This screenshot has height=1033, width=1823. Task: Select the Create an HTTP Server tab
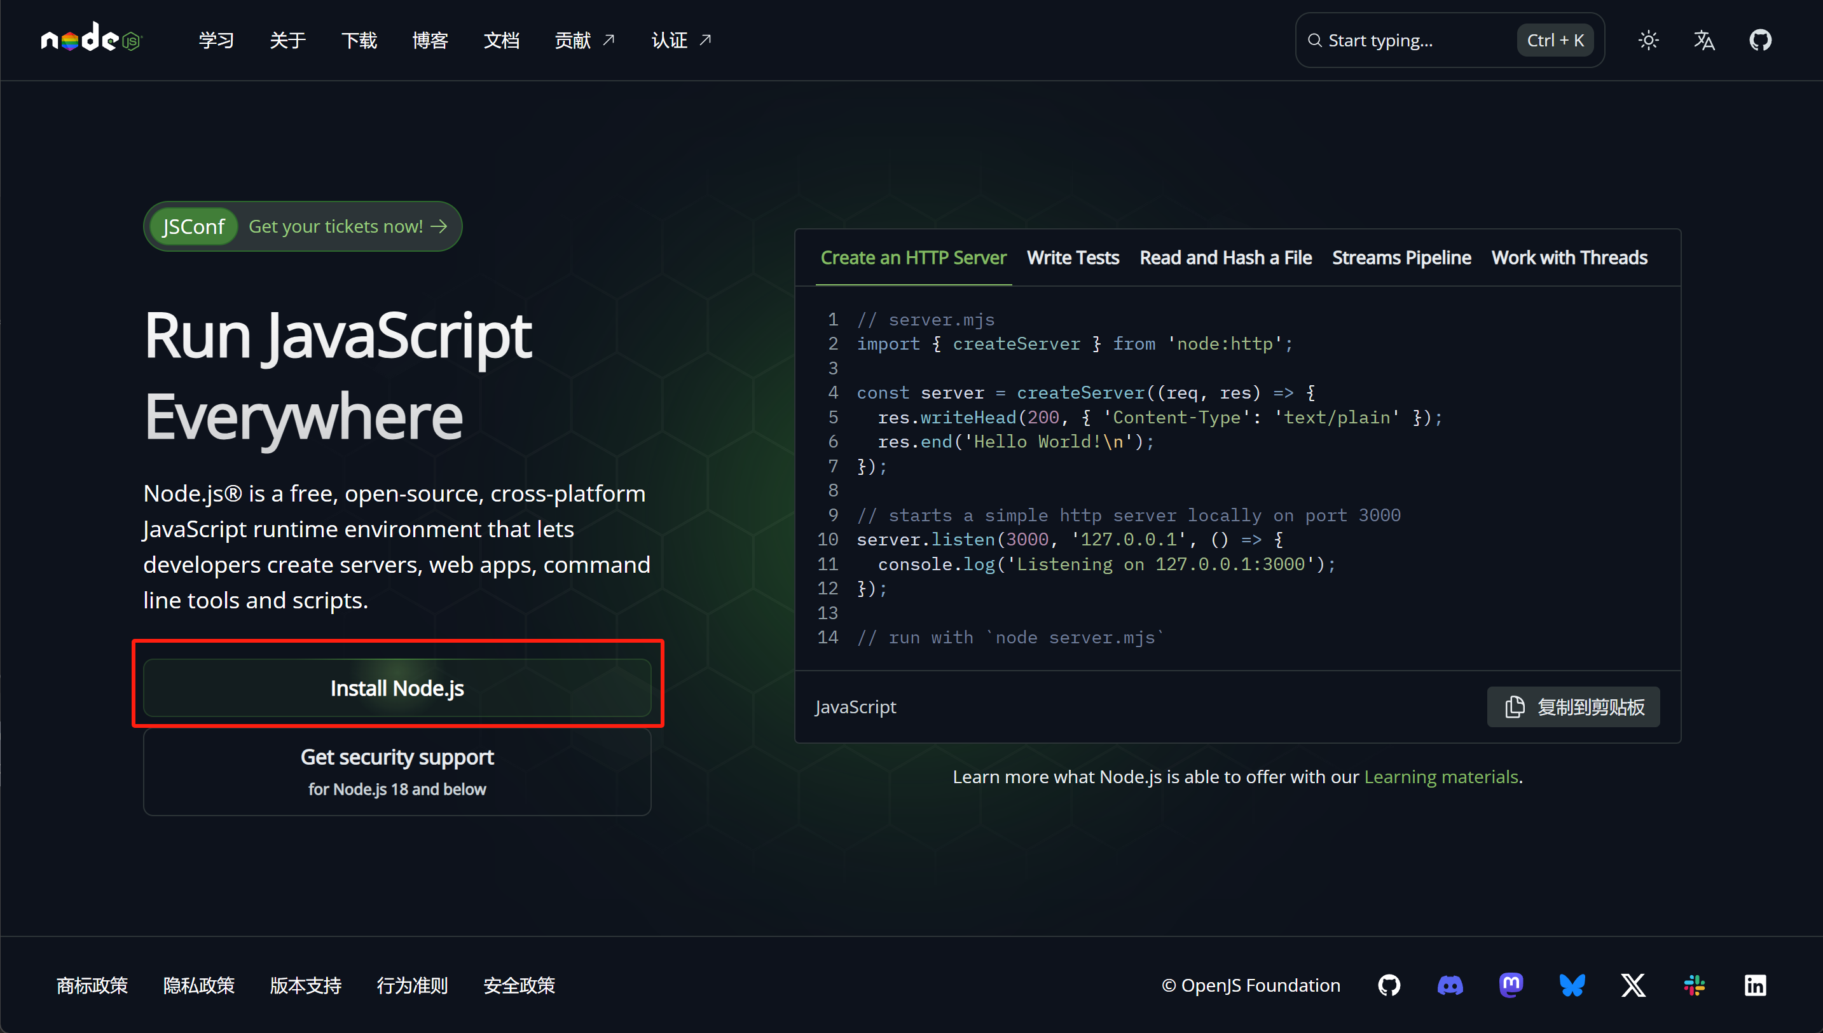913,257
